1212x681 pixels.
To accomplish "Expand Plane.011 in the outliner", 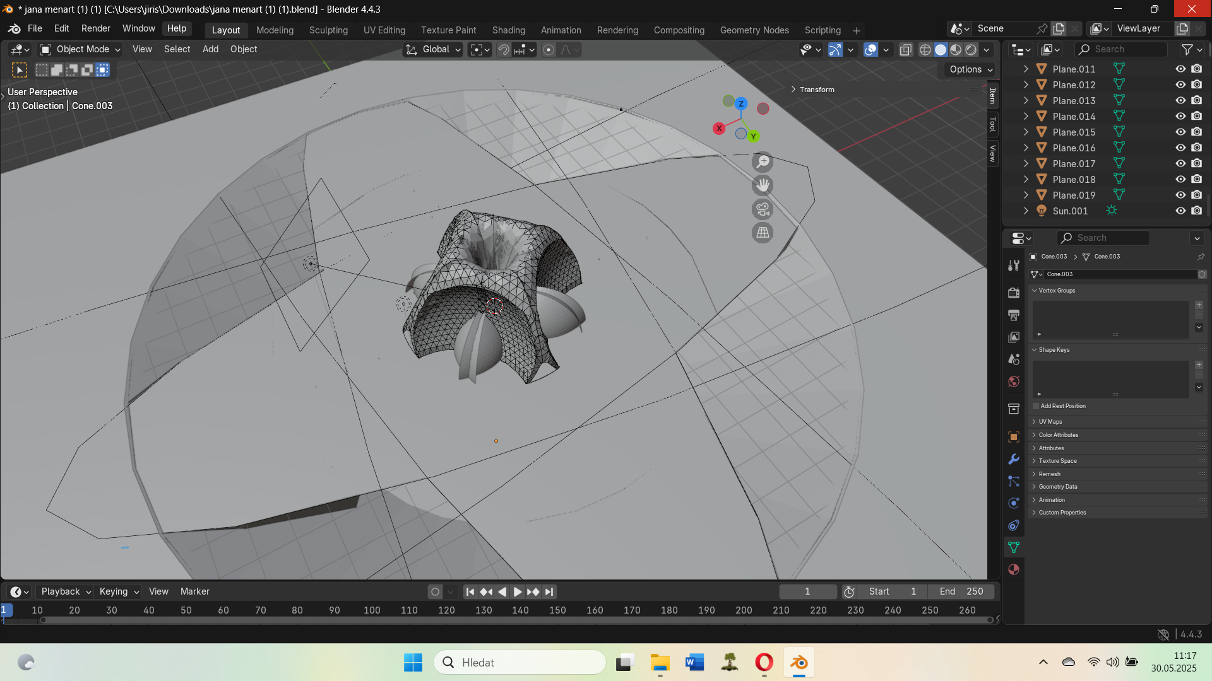I will pos(1026,69).
